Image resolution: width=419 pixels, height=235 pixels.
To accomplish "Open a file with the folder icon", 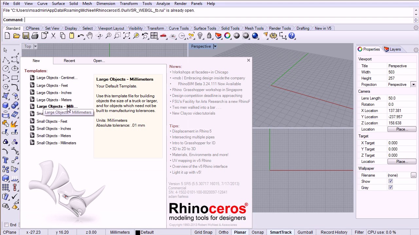I will [16, 36].
